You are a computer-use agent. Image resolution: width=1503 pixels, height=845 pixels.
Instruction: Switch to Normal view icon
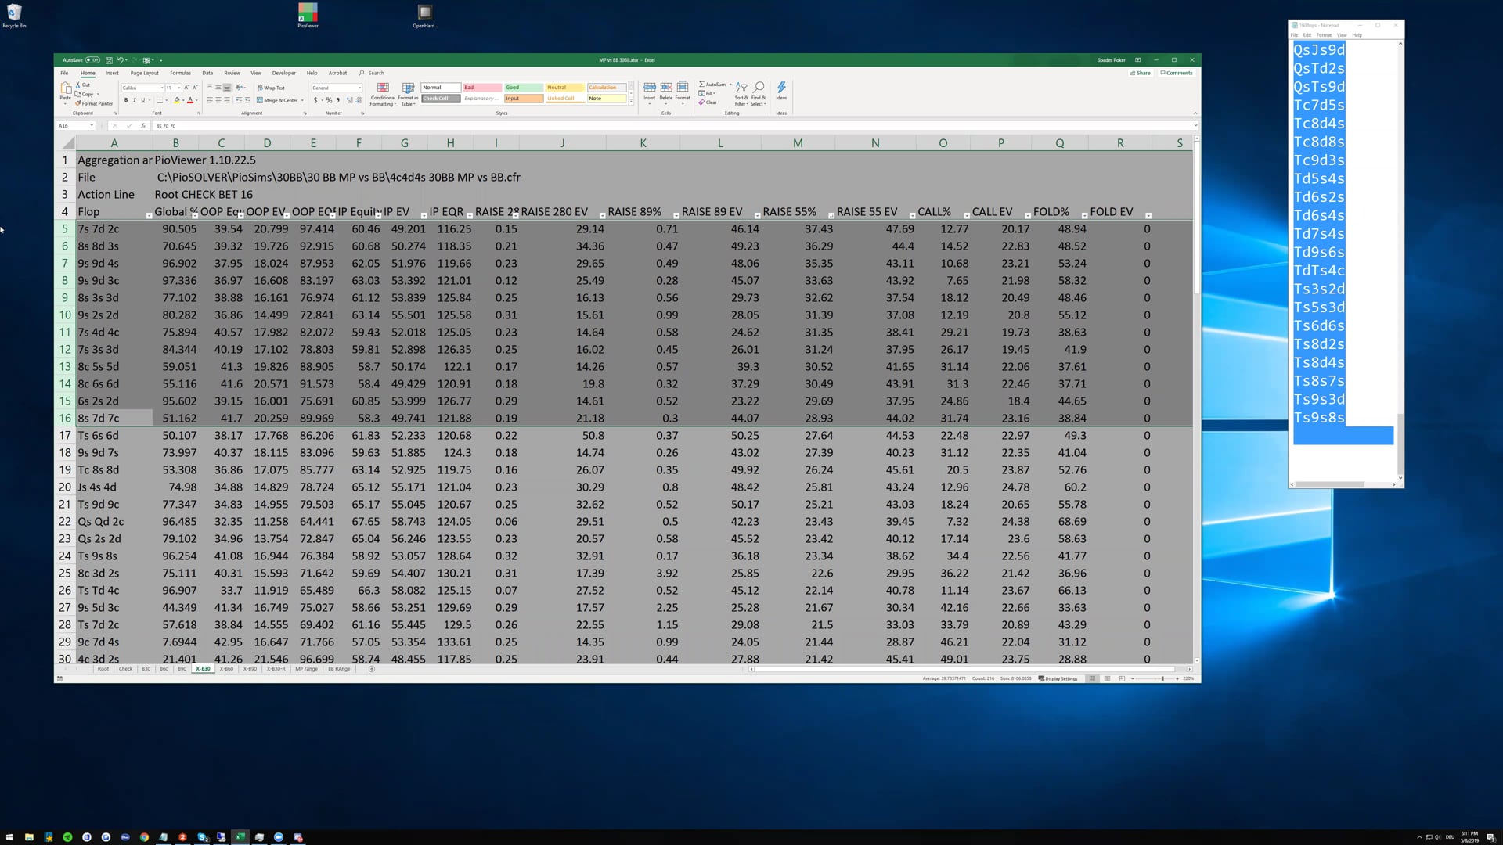click(1092, 678)
